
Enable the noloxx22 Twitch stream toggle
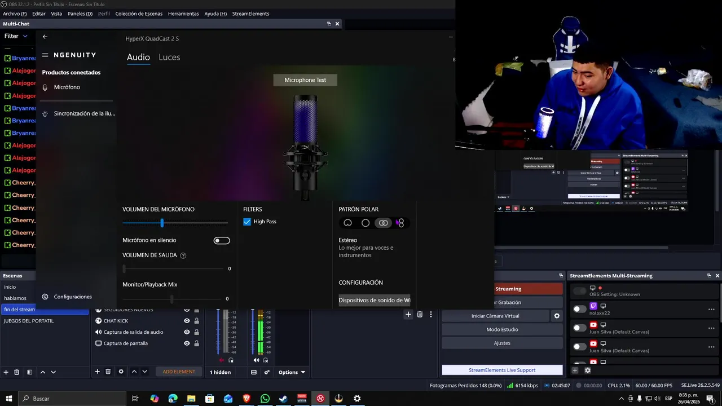click(x=580, y=309)
